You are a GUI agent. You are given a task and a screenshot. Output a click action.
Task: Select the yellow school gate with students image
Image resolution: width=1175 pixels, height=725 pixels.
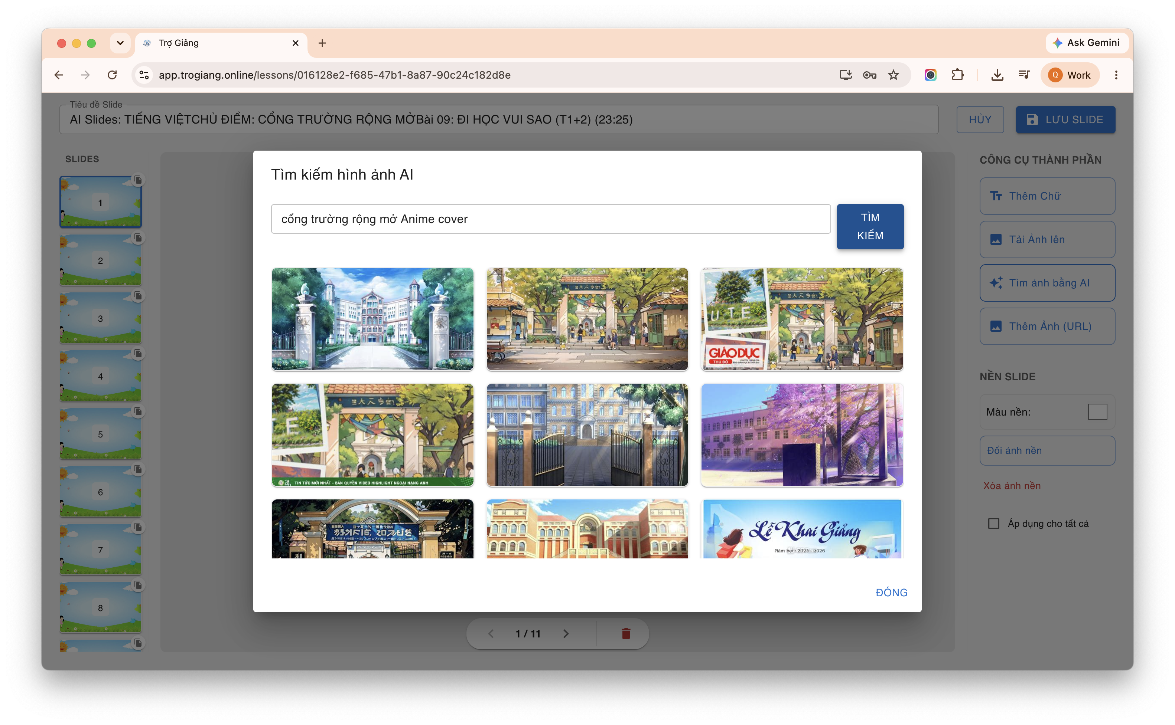[587, 319]
